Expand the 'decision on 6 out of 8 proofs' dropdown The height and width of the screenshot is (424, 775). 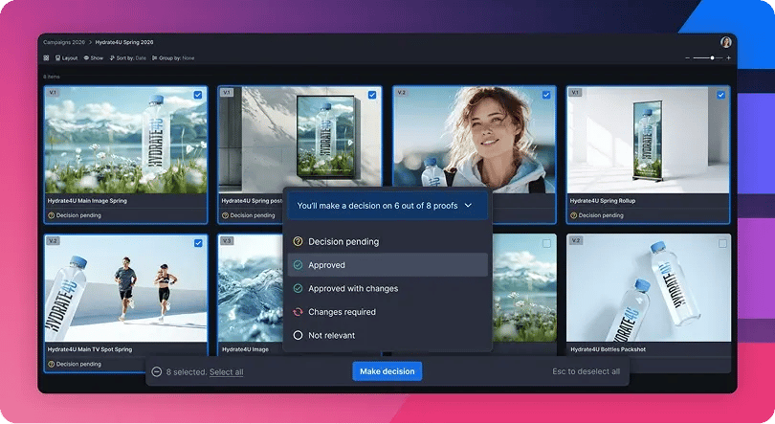point(387,206)
